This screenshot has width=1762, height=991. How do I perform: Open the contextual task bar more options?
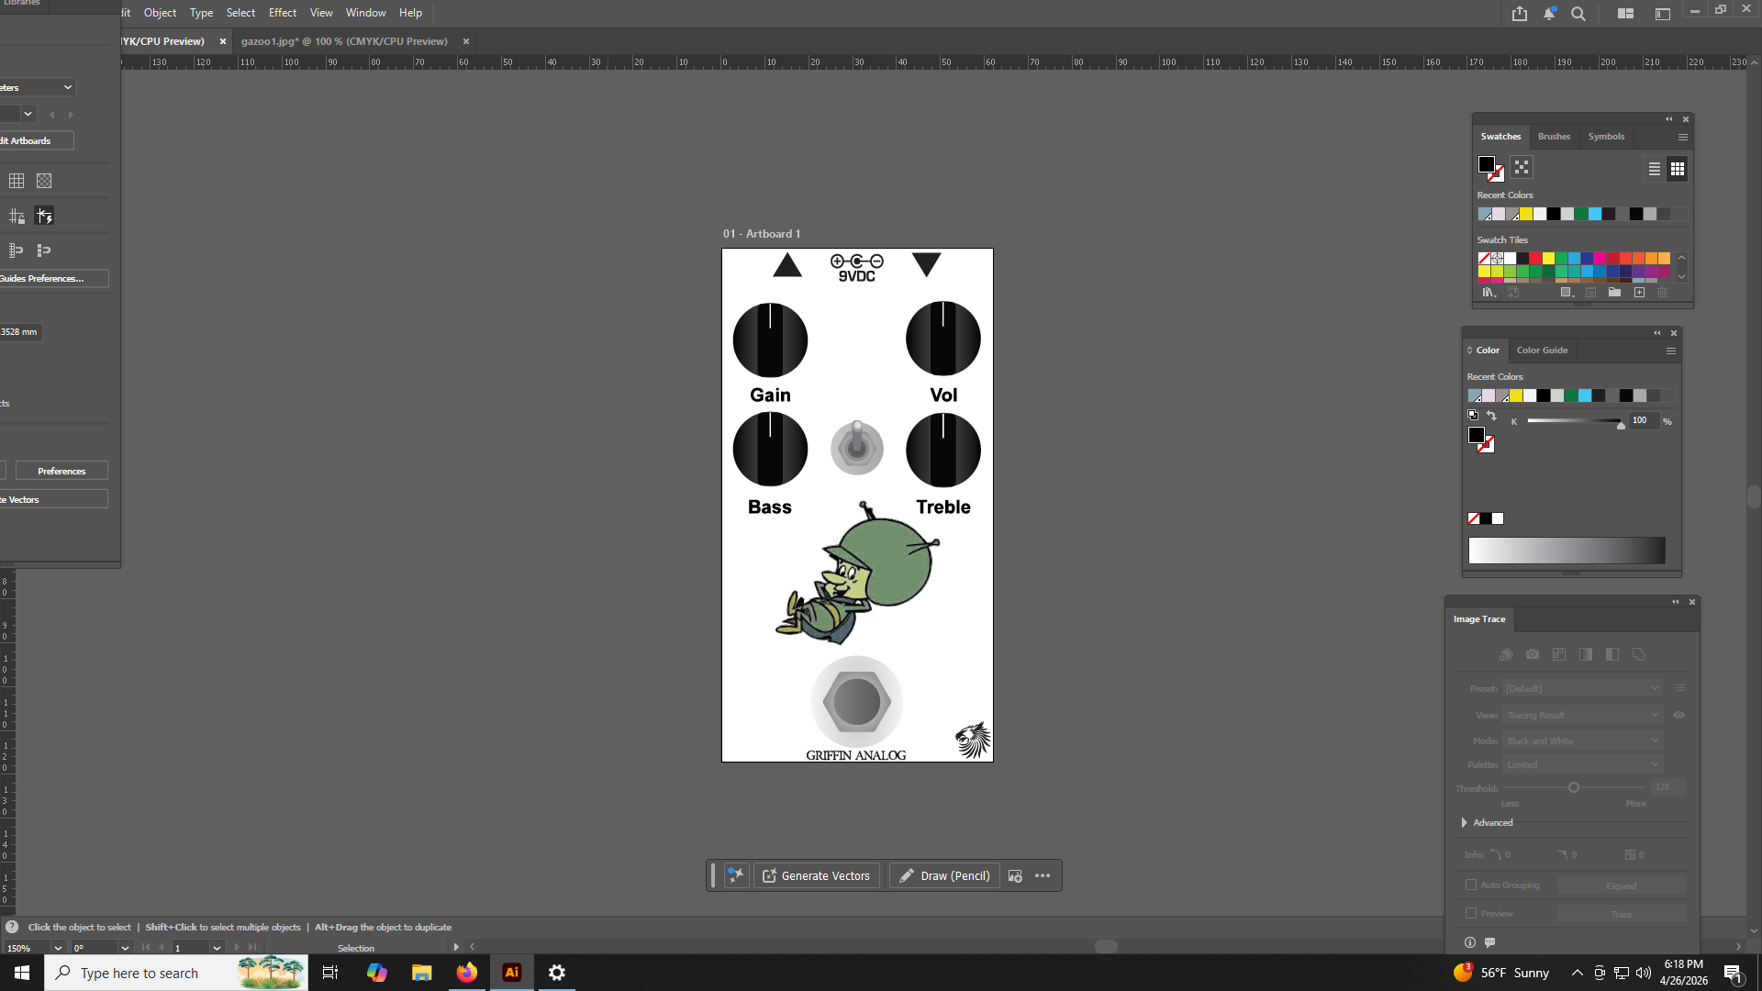click(1043, 875)
